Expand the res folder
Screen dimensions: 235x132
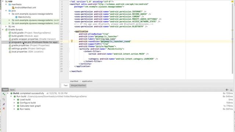[x=6, y=26]
